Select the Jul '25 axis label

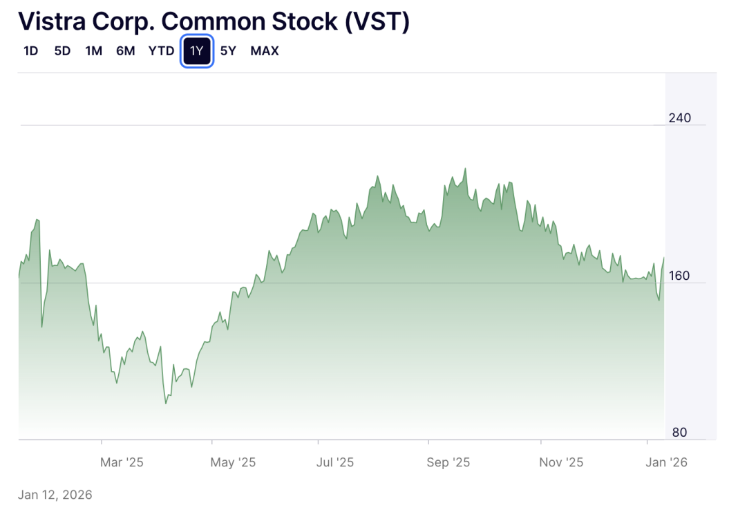coord(335,462)
